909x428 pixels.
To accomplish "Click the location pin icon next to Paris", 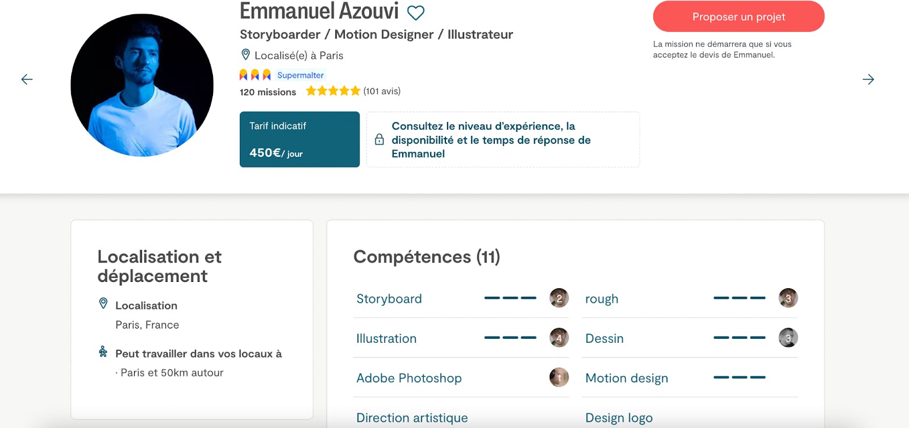I will 245,55.
